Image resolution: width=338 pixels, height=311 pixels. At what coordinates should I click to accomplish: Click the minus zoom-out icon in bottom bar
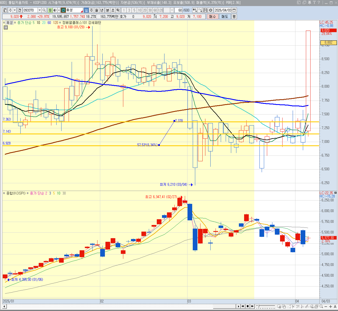point(326,307)
